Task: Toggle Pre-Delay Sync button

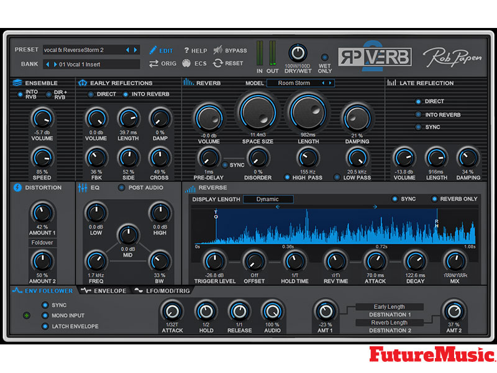Action: coord(225,165)
